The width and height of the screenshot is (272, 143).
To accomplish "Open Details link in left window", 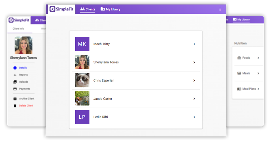I will (x=23, y=68).
